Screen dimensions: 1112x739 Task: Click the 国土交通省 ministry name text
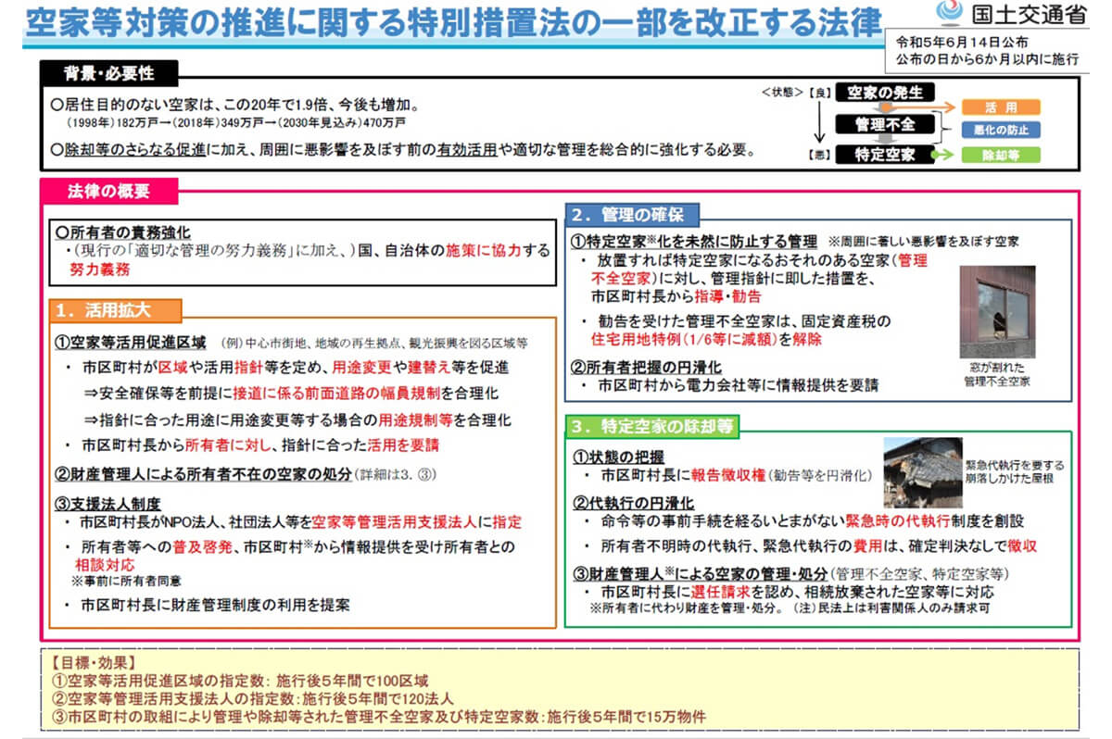1030,14
